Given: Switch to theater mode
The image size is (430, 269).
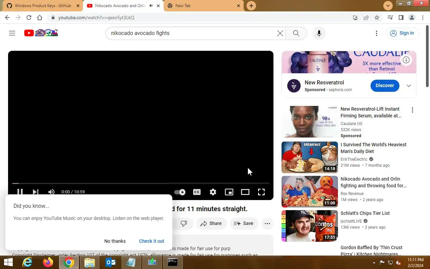Looking at the screenshot, I should [x=245, y=192].
